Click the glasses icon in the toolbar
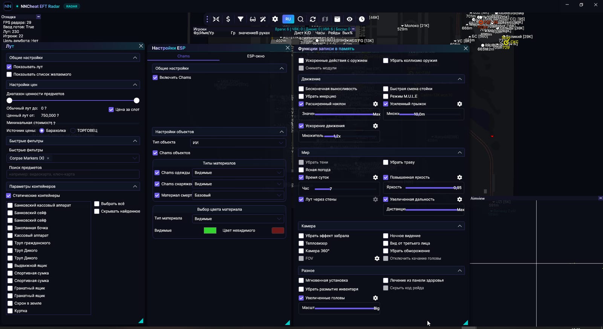The height and width of the screenshot is (329, 603). tap(253, 19)
